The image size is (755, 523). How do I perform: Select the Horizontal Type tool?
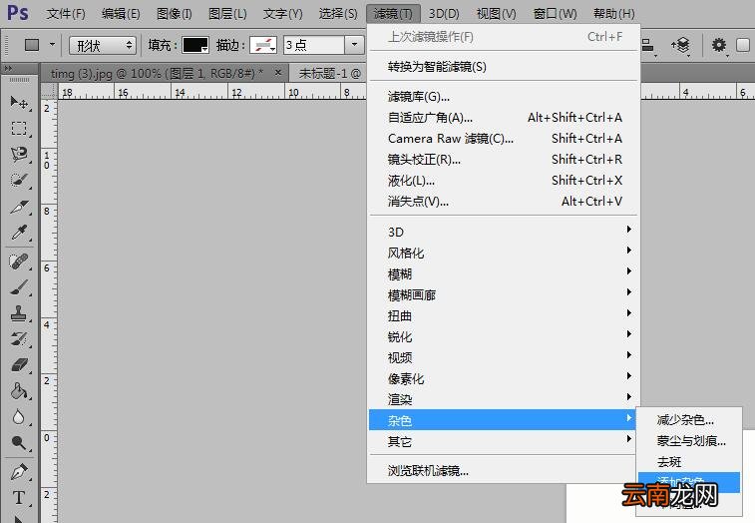(x=19, y=497)
